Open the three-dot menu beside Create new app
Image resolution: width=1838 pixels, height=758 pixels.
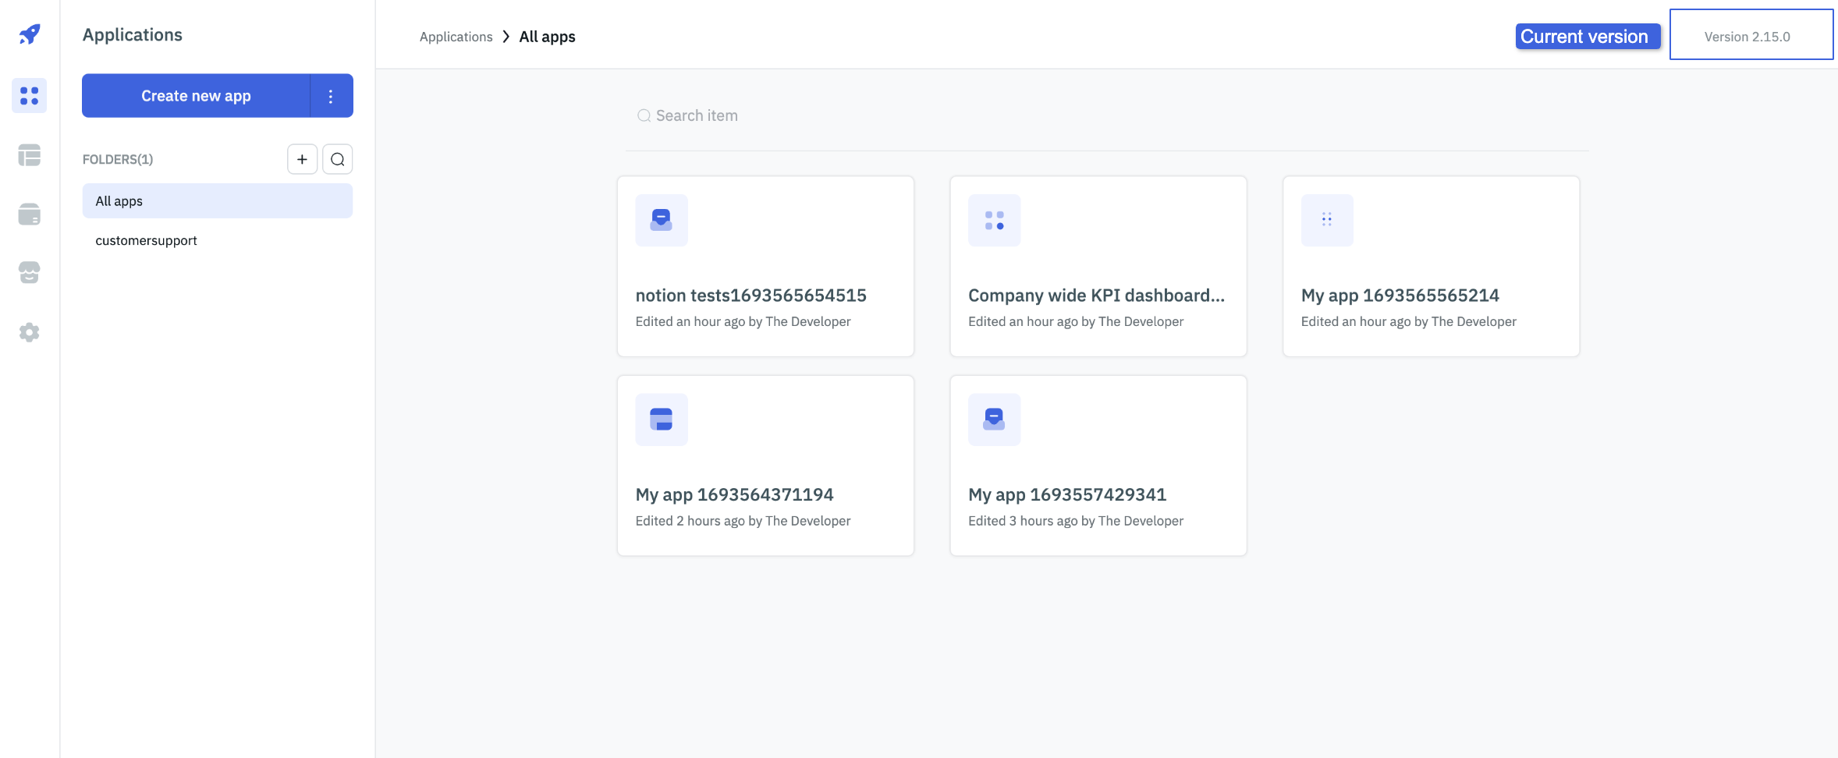pos(331,96)
